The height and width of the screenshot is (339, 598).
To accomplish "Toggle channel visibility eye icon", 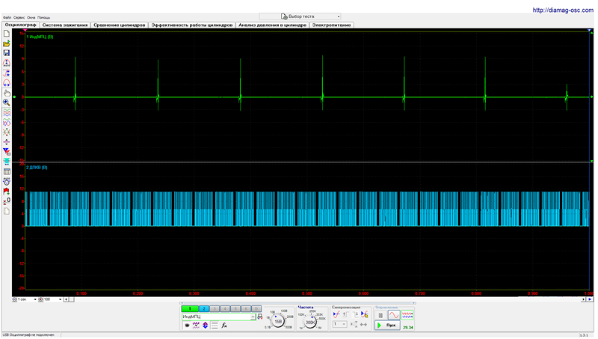I will click(x=187, y=326).
